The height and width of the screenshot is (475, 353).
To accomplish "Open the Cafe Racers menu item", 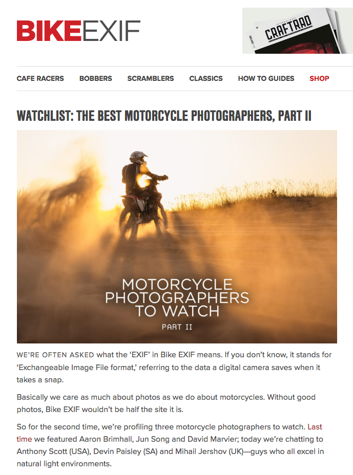I will [40, 78].
